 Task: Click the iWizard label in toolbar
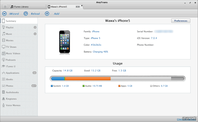click(x=14, y=14)
